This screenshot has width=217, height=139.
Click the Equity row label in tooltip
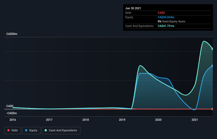(x=129, y=17)
